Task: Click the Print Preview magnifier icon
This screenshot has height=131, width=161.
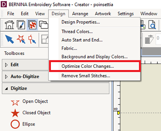Action: (152, 25)
